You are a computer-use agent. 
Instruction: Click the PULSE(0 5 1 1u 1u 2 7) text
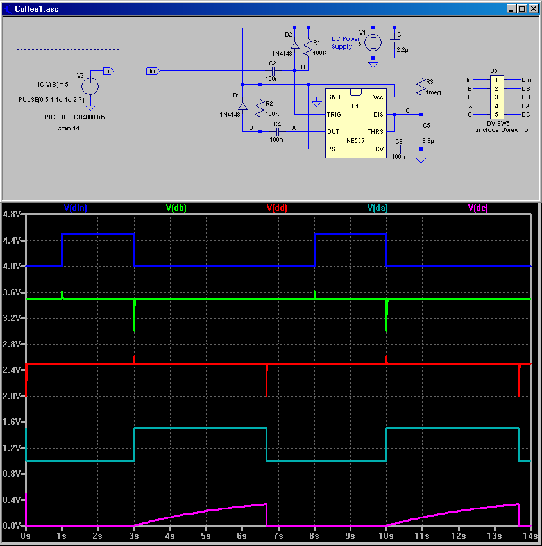point(51,99)
